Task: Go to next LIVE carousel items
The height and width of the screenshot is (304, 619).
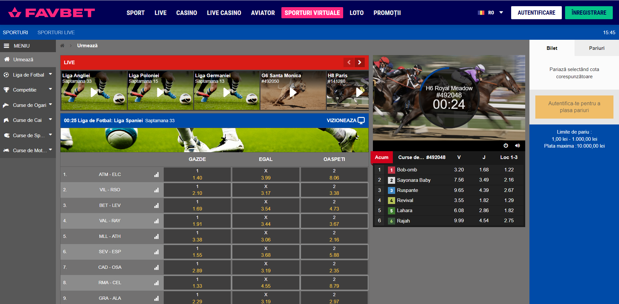Action: [x=360, y=62]
